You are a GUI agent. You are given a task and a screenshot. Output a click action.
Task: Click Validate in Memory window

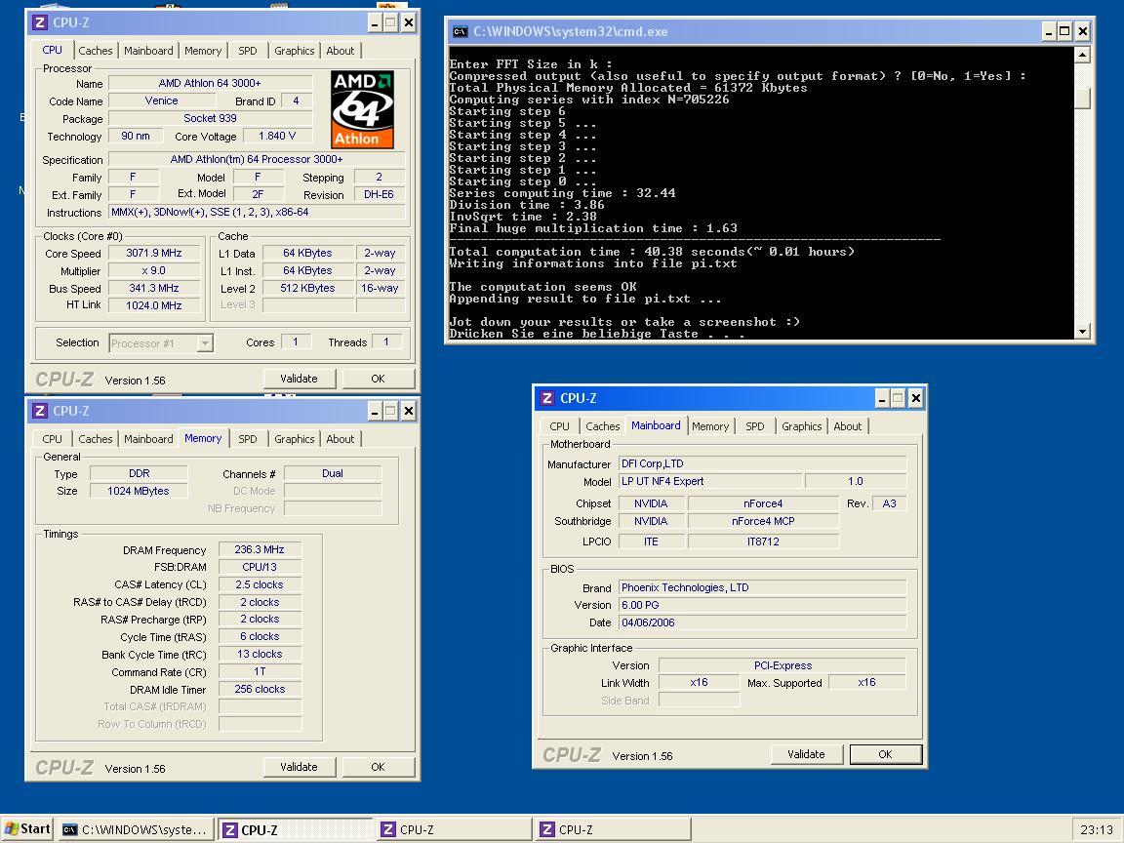click(x=299, y=767)
